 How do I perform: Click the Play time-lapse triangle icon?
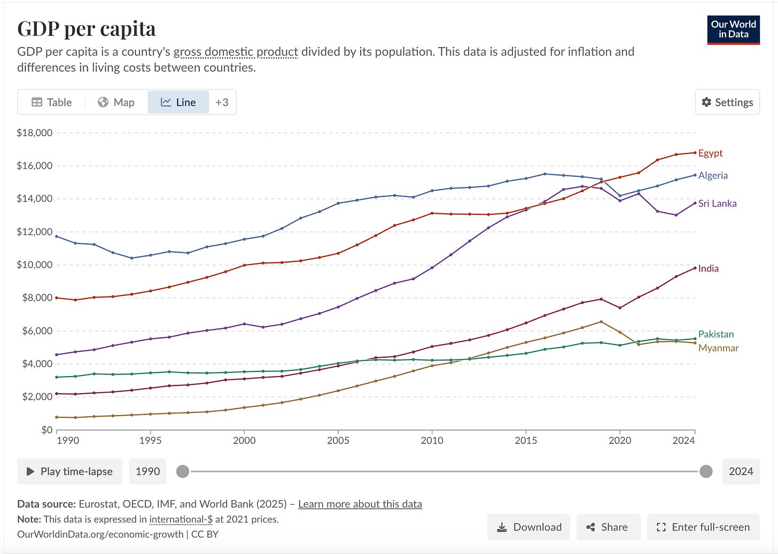(30, 471)
